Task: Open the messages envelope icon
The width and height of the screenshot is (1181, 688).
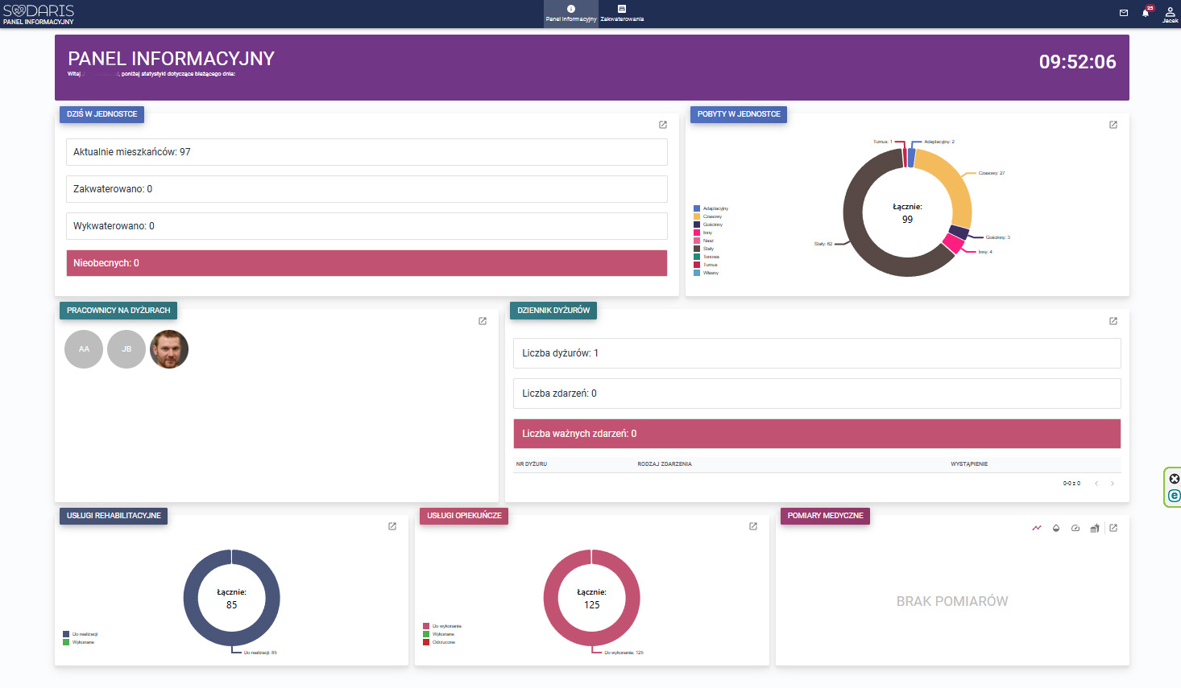Action: click(x=1124, y=13)
